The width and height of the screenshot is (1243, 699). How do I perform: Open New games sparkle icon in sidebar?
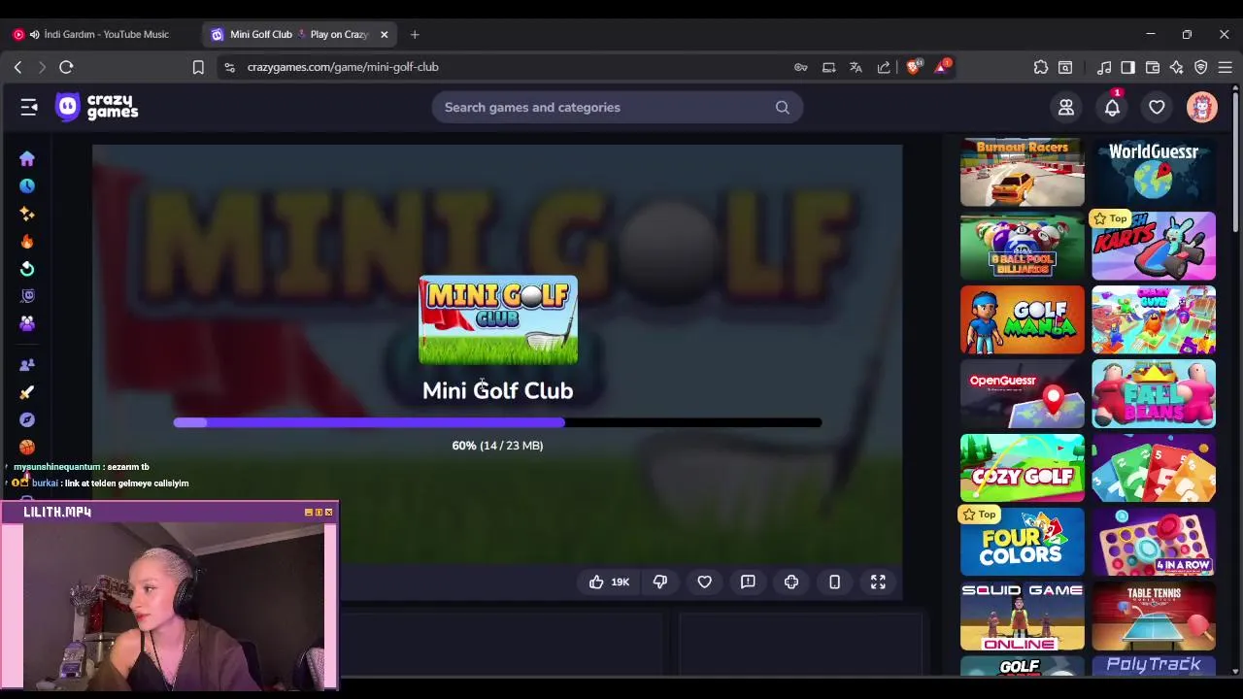27,214
